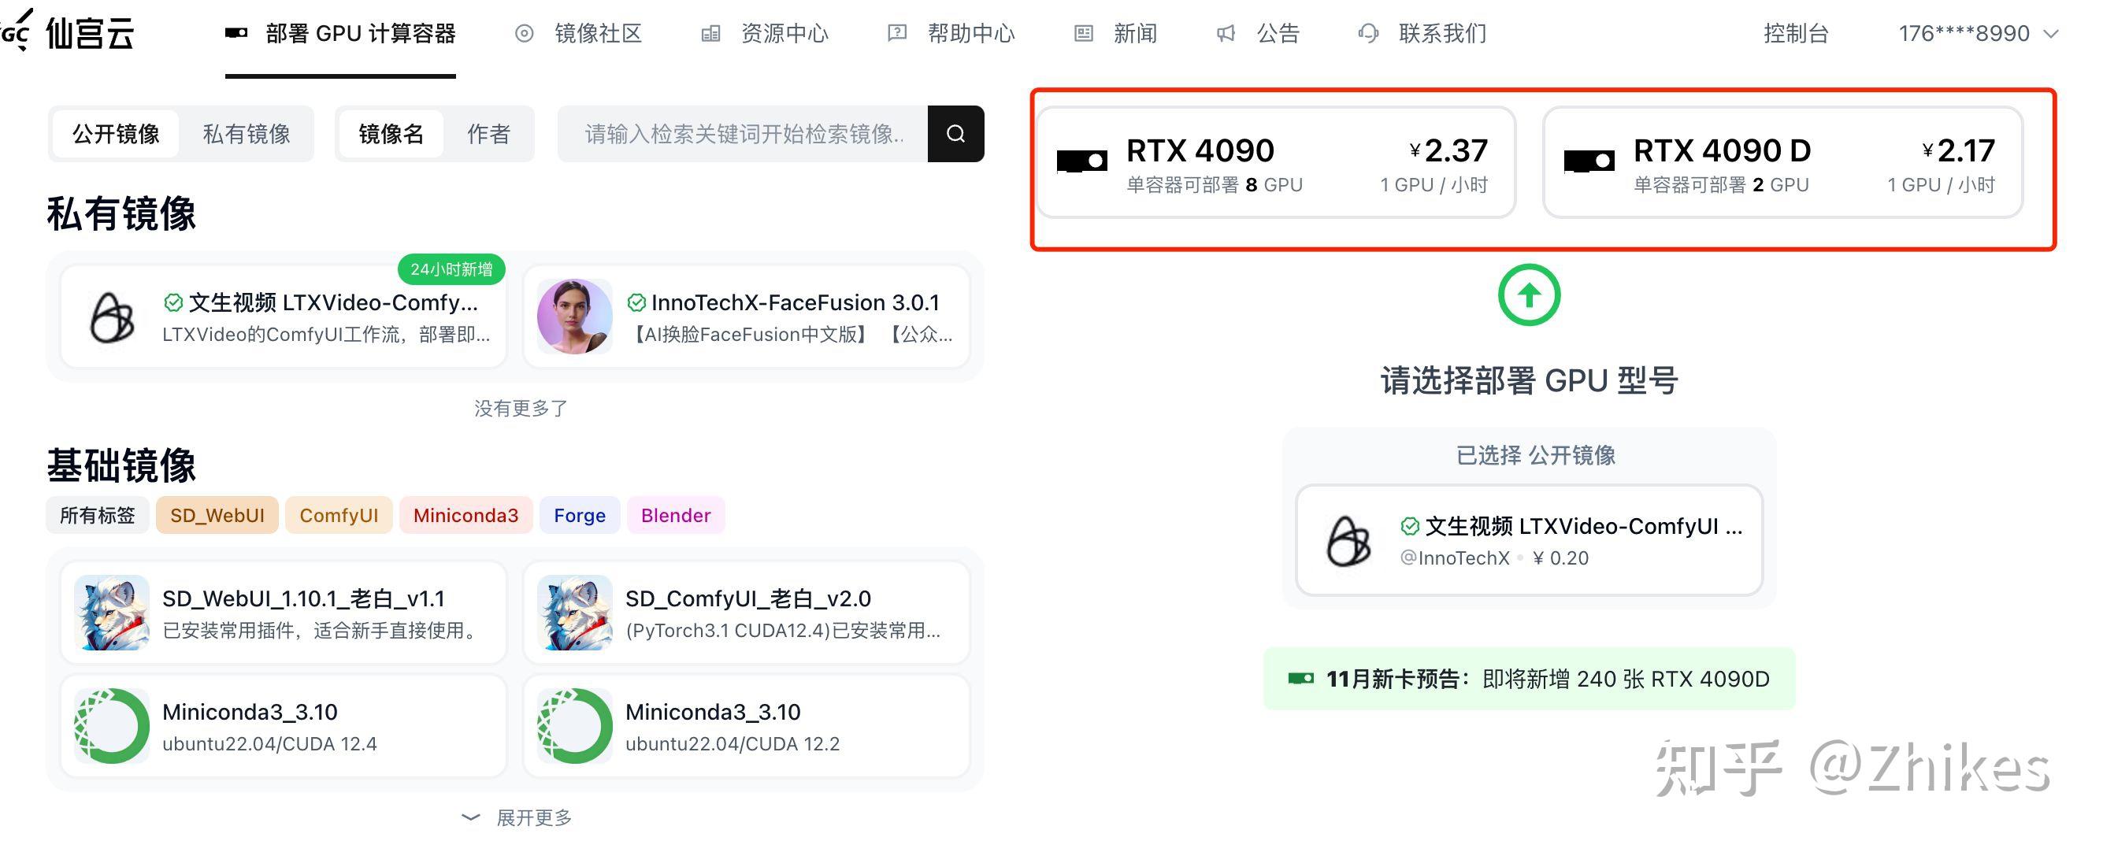
Task: Click the 仙宫云 logo icon
Action: point(17,31)
